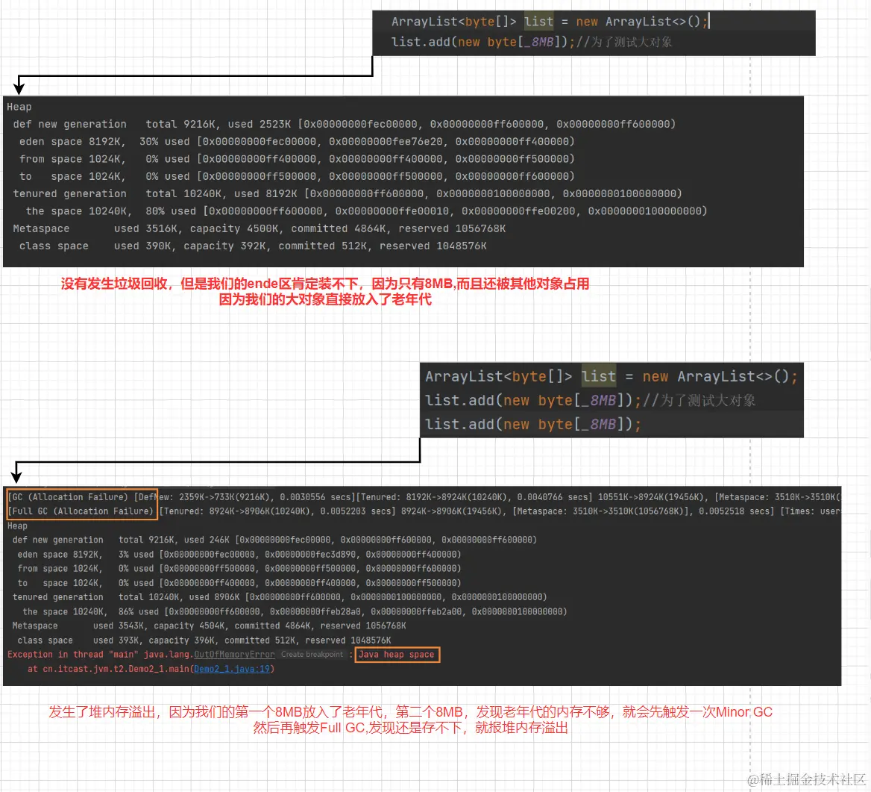Click 'Metaspace used 3516K' line
Viewport: 871px width, 792px height.
pyautogui.click(x=259, y=228)
